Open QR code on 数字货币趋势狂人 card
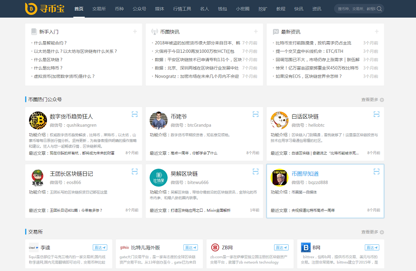The height and width of the screenshot is (271, 416). click(x=134, y=113)
